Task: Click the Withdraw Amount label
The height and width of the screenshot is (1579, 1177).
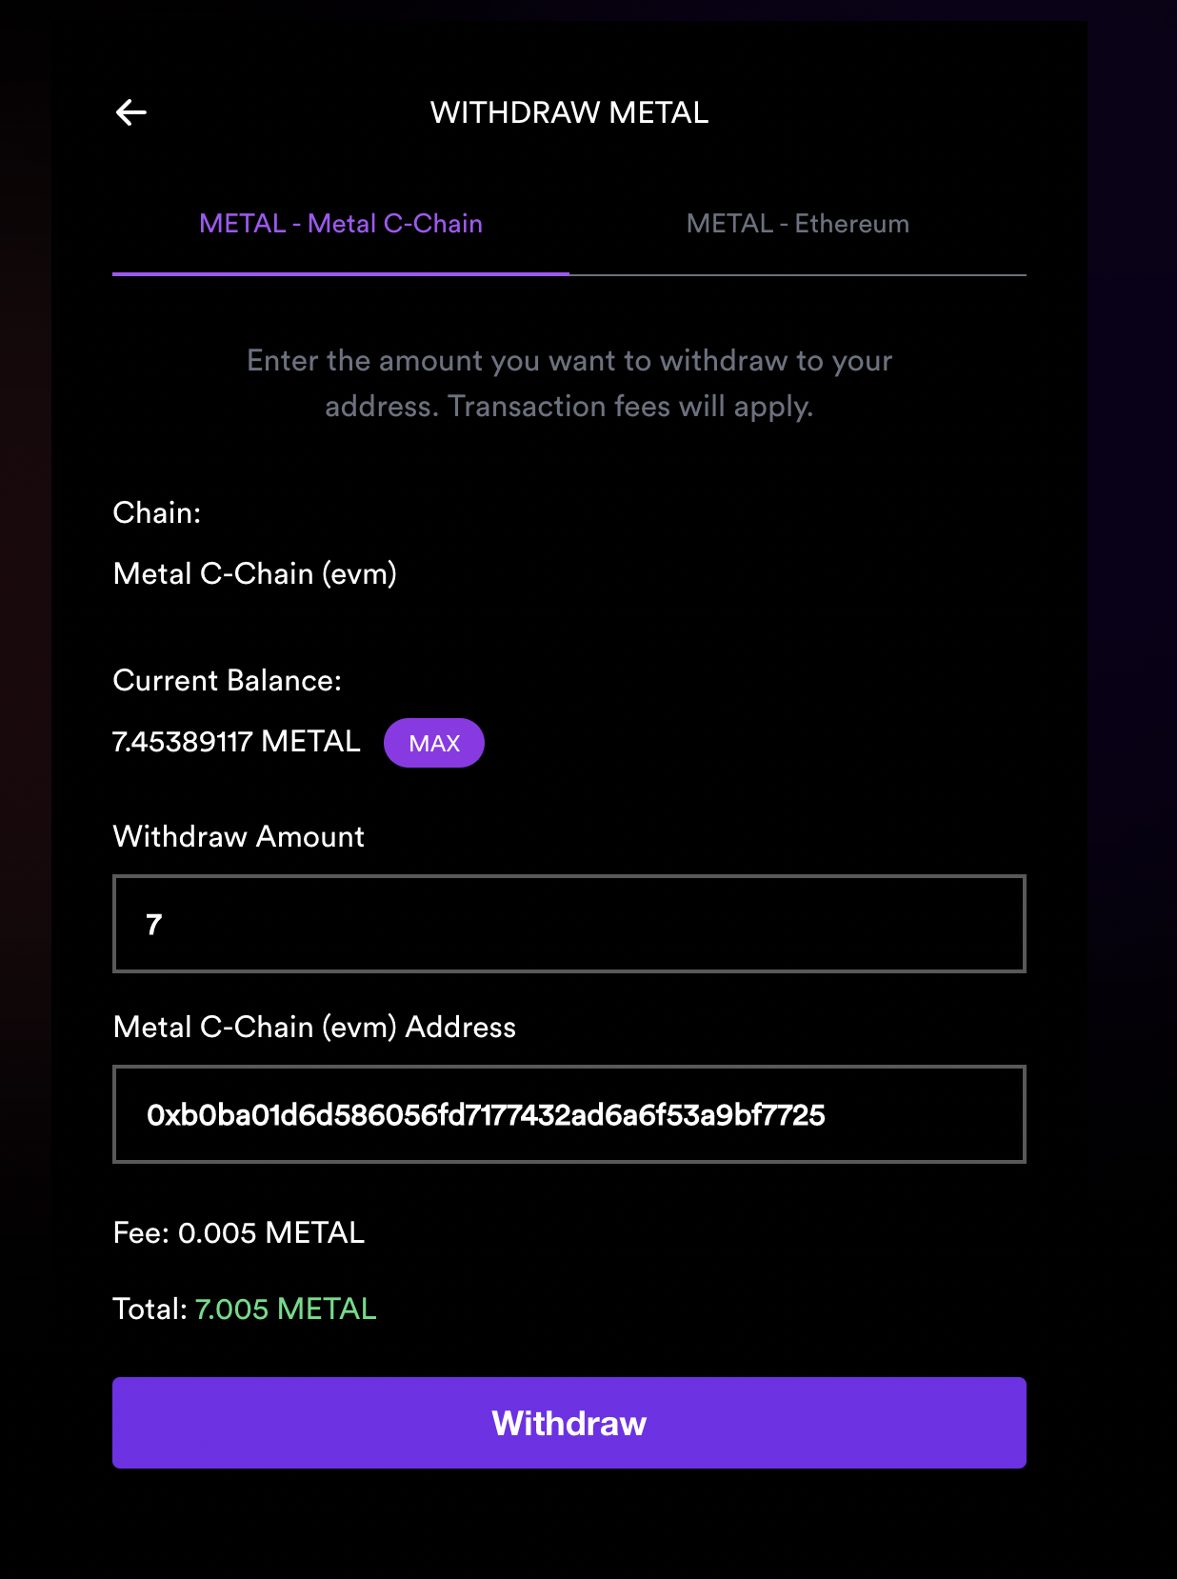Action: 238,836
